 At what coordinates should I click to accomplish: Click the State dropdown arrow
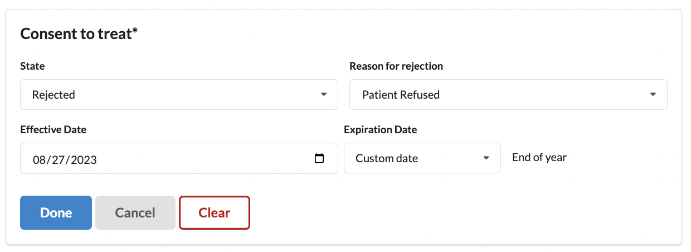(x=324, y=95)
